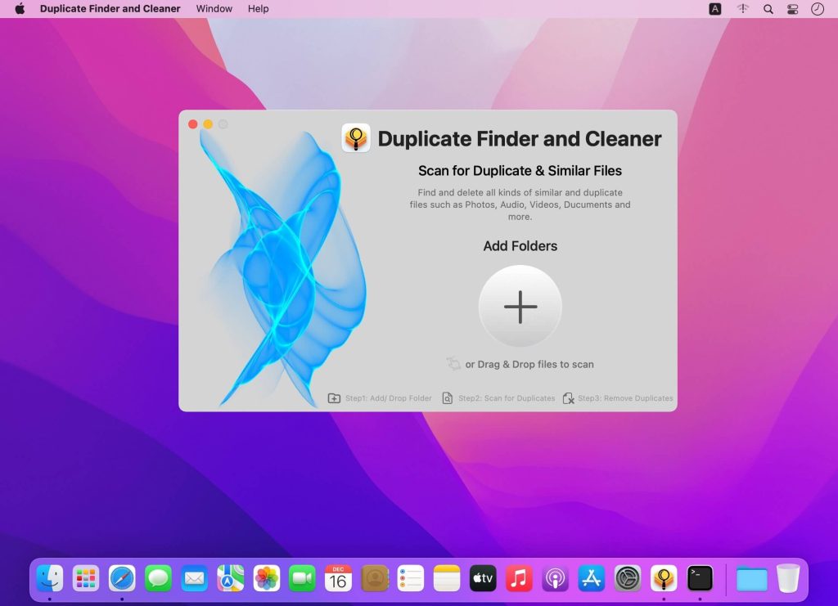
Task: Select the Step2: Scan for Duplicates icon
Action: pos(447,397)
